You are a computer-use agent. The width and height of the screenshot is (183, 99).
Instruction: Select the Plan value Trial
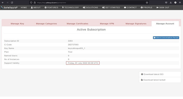pos(70,52)
